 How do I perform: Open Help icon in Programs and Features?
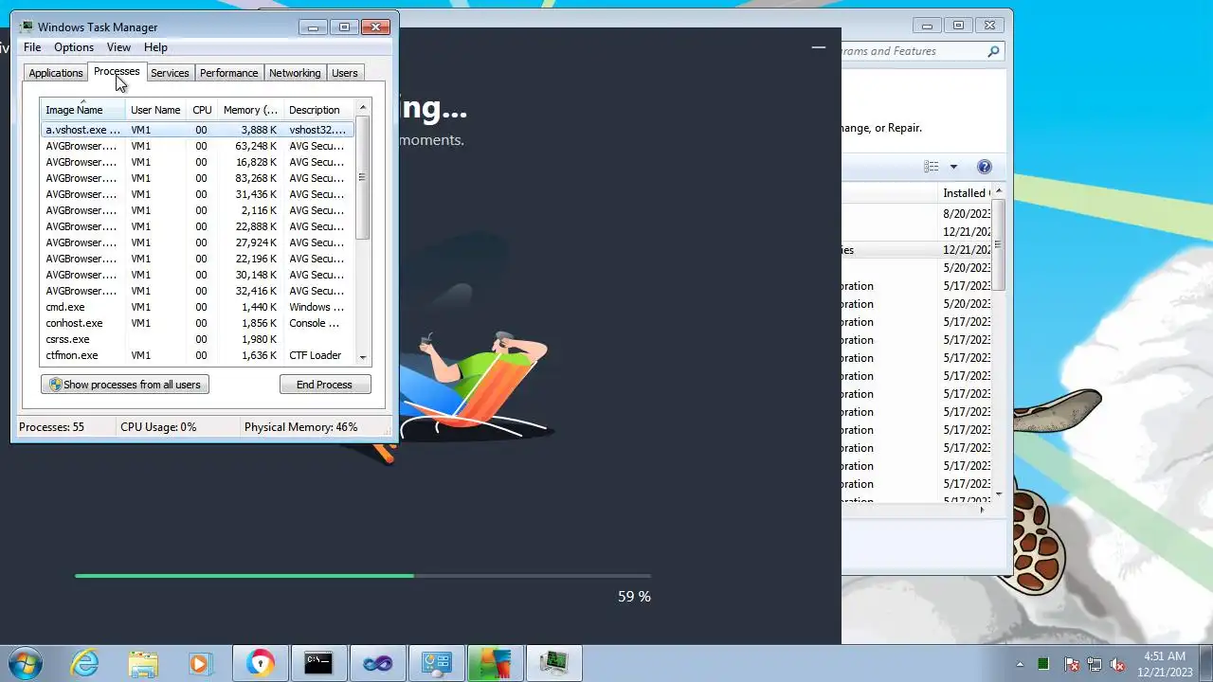(x=984, y=167)
